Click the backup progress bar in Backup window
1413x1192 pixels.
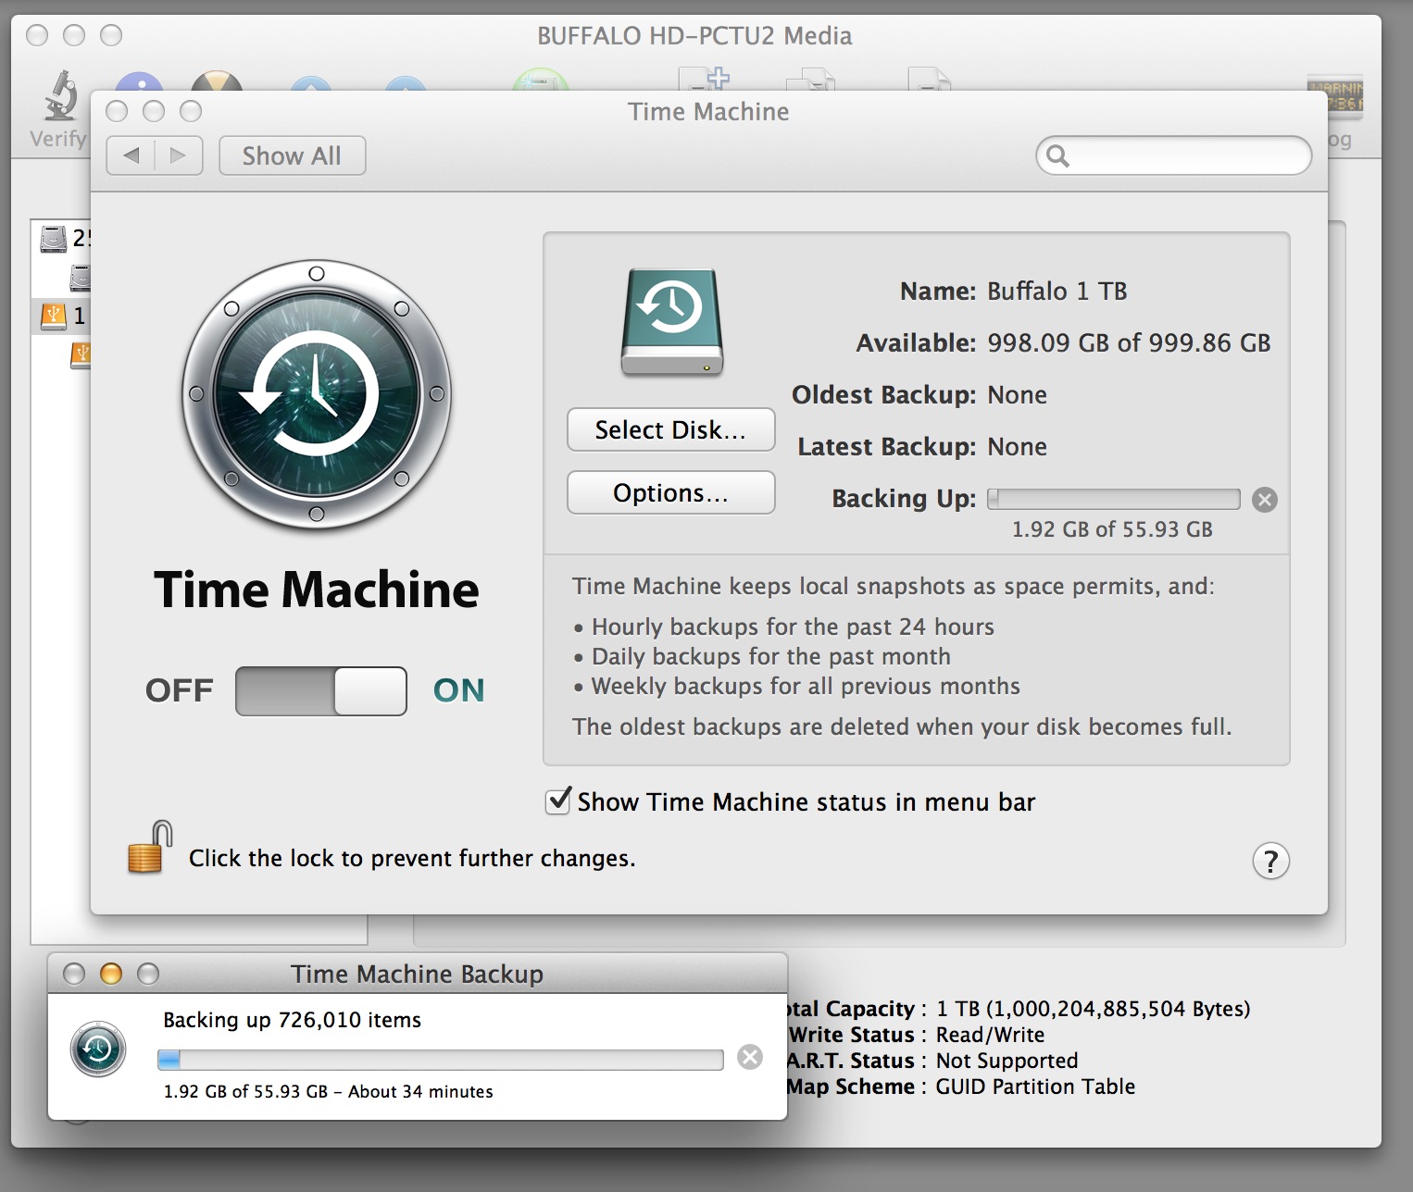pyautogui.click(x=440, y=1060)
